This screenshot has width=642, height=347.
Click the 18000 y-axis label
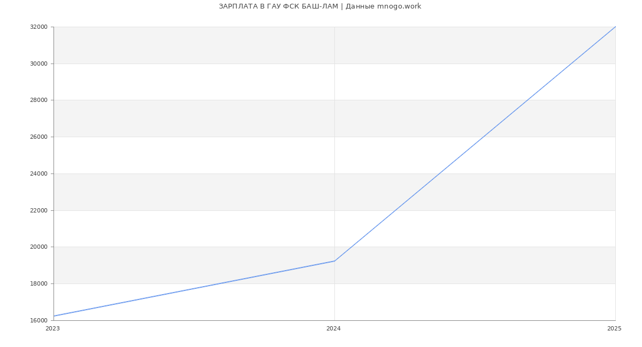(39, 283)
